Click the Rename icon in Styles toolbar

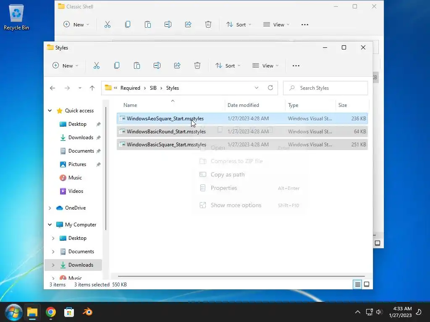tap(157, 66)
